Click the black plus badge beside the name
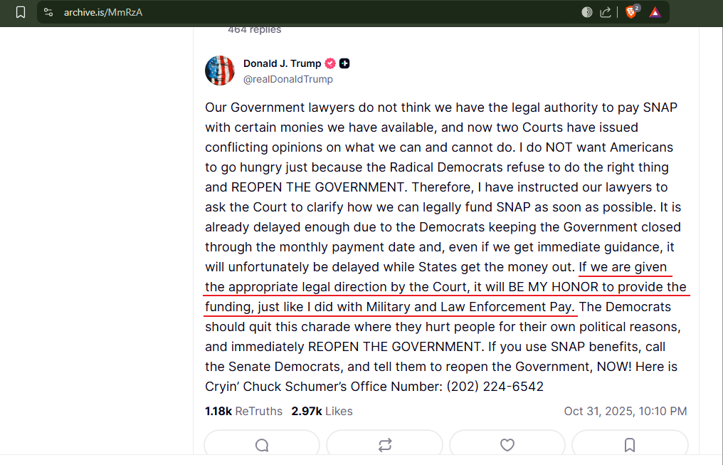The width and height of the screenshot is (723, 465). [x=344, y=63]
